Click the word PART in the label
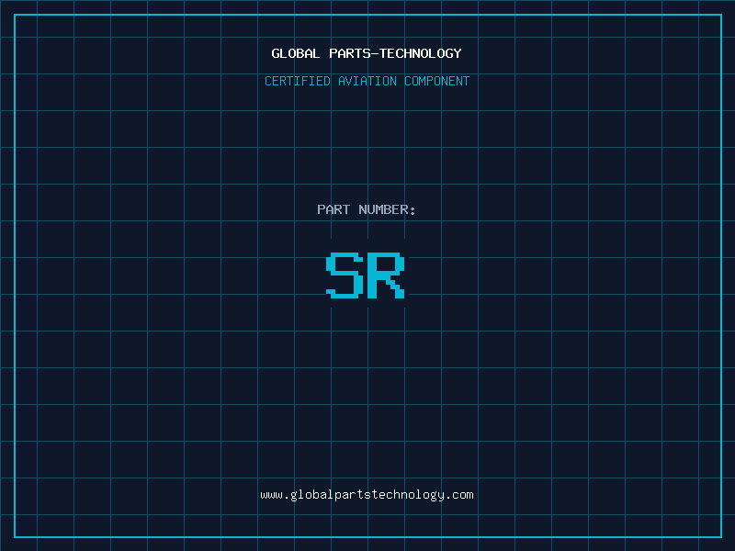 [334, 209]
